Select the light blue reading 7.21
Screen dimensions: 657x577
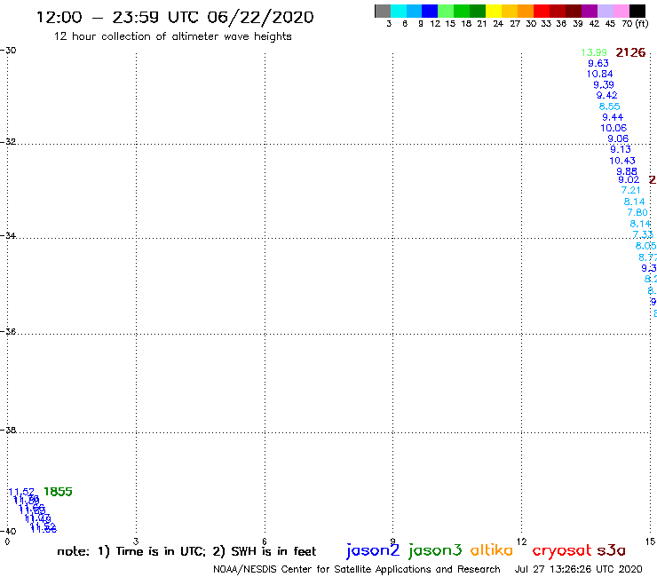(631, 190)
